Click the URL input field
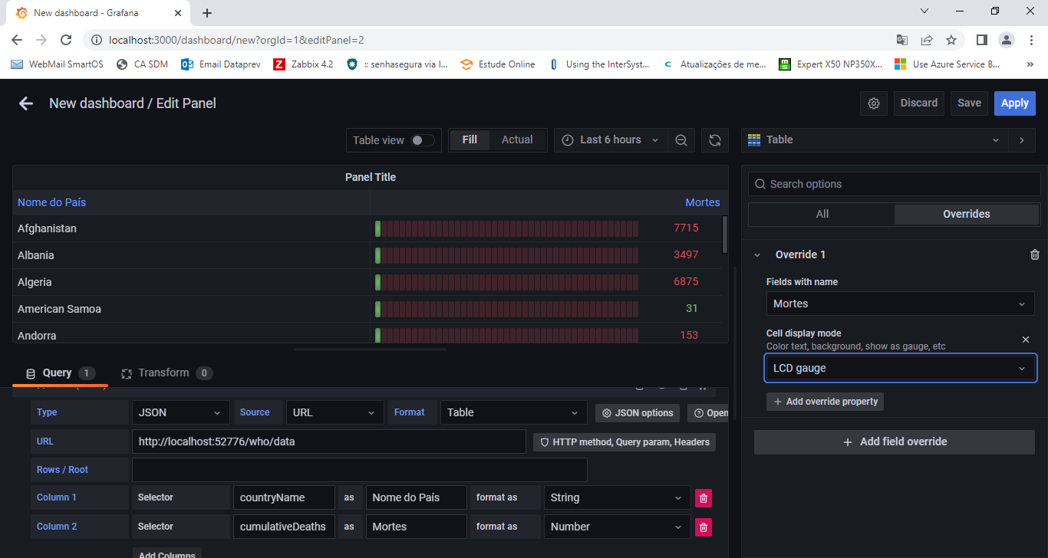1048x558 pixels. point(328,441)
